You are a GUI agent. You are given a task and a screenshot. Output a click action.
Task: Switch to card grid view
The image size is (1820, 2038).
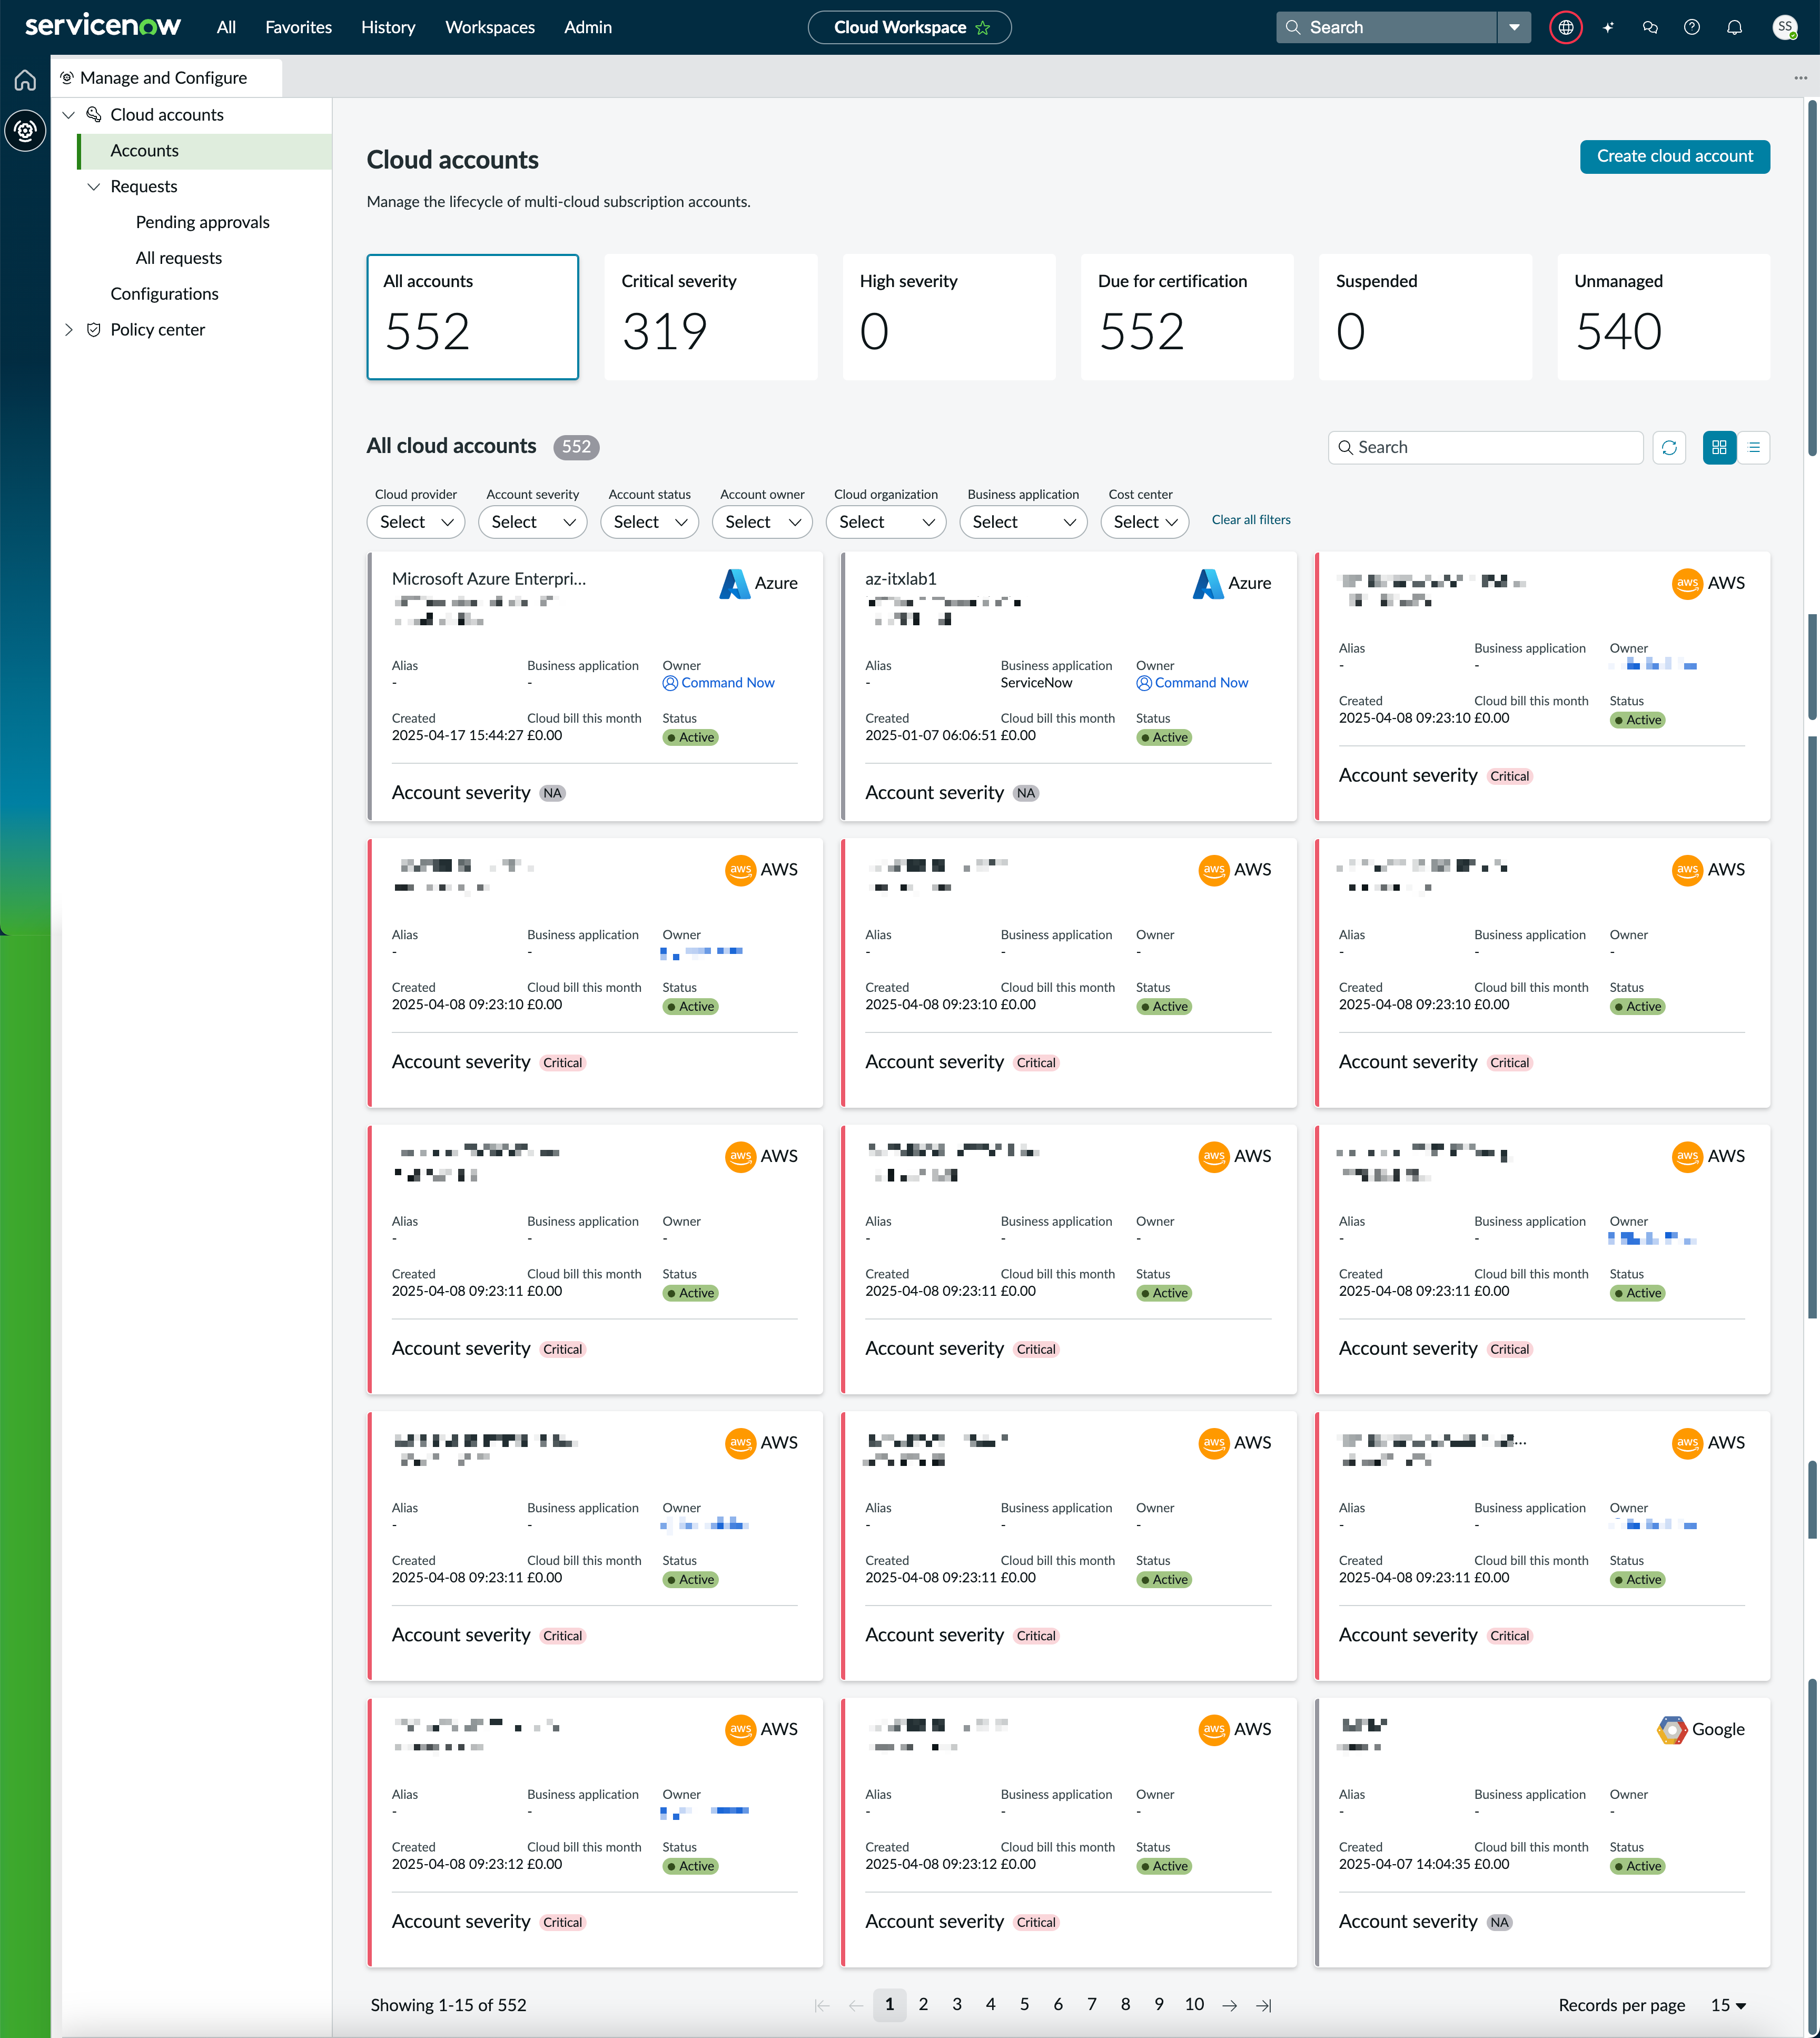coord(1719,447)
